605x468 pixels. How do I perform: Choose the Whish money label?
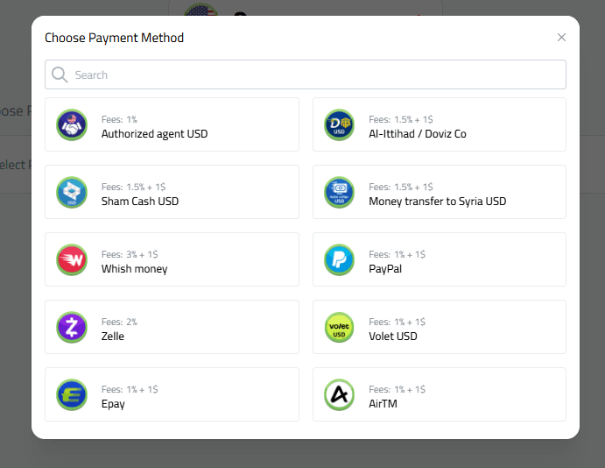[x=134, y=269]
